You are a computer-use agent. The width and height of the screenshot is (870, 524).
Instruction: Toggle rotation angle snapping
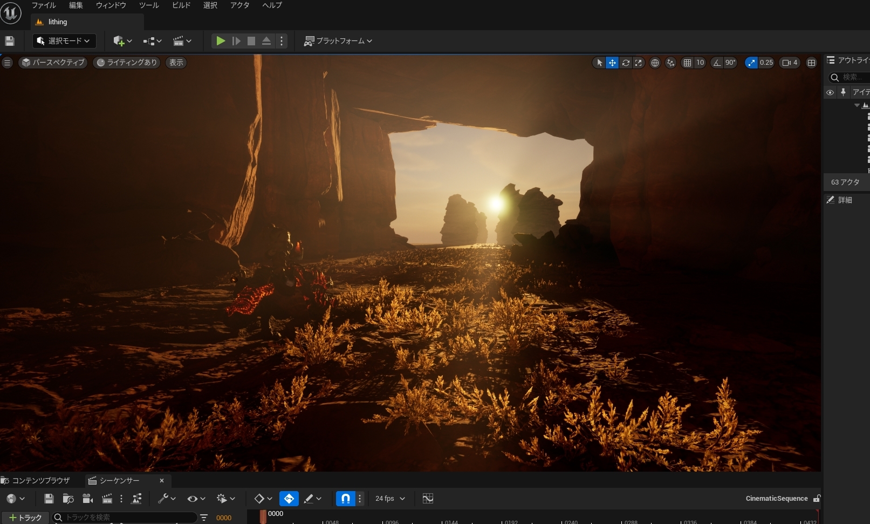(x=717, y=63)
